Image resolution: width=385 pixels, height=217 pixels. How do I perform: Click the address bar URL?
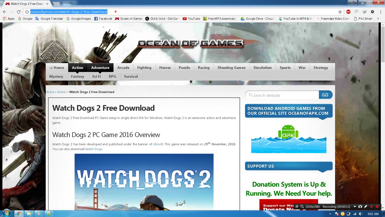pos(69,12)
